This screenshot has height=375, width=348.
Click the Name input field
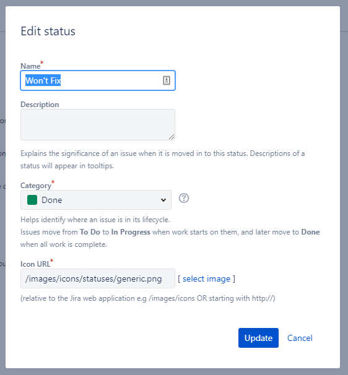(x=98, y=80)
